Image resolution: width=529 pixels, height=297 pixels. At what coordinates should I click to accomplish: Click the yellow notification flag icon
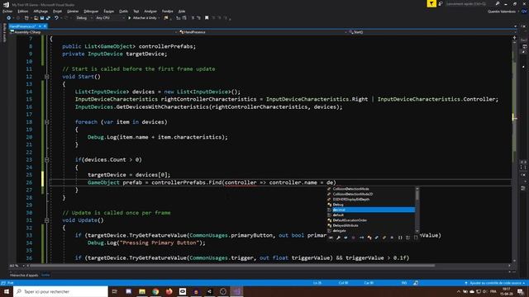(x=431, y=3)
